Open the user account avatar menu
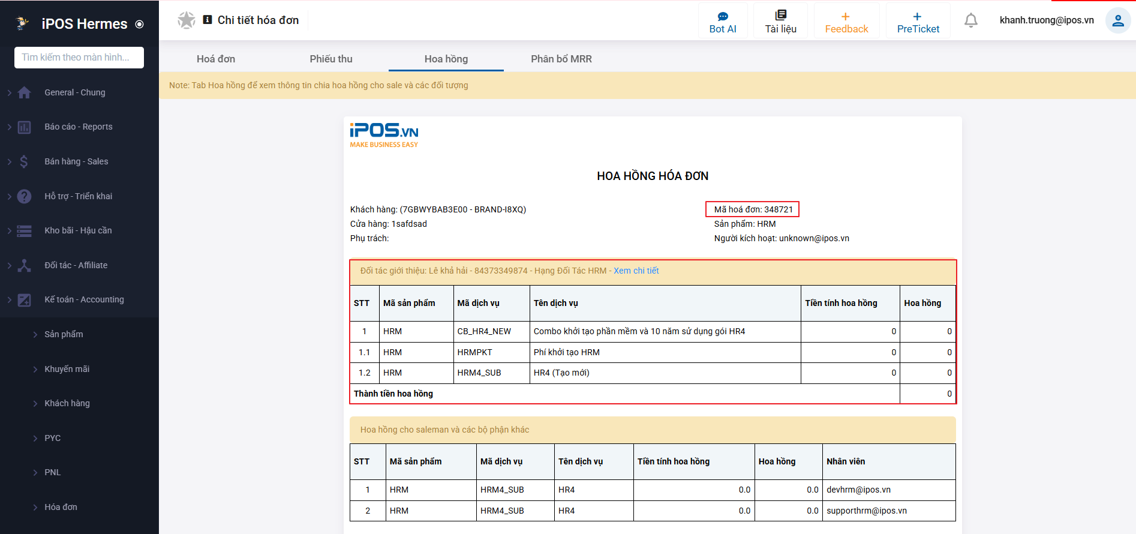Screen dimensions: 1136x534 pos(1118,20)
